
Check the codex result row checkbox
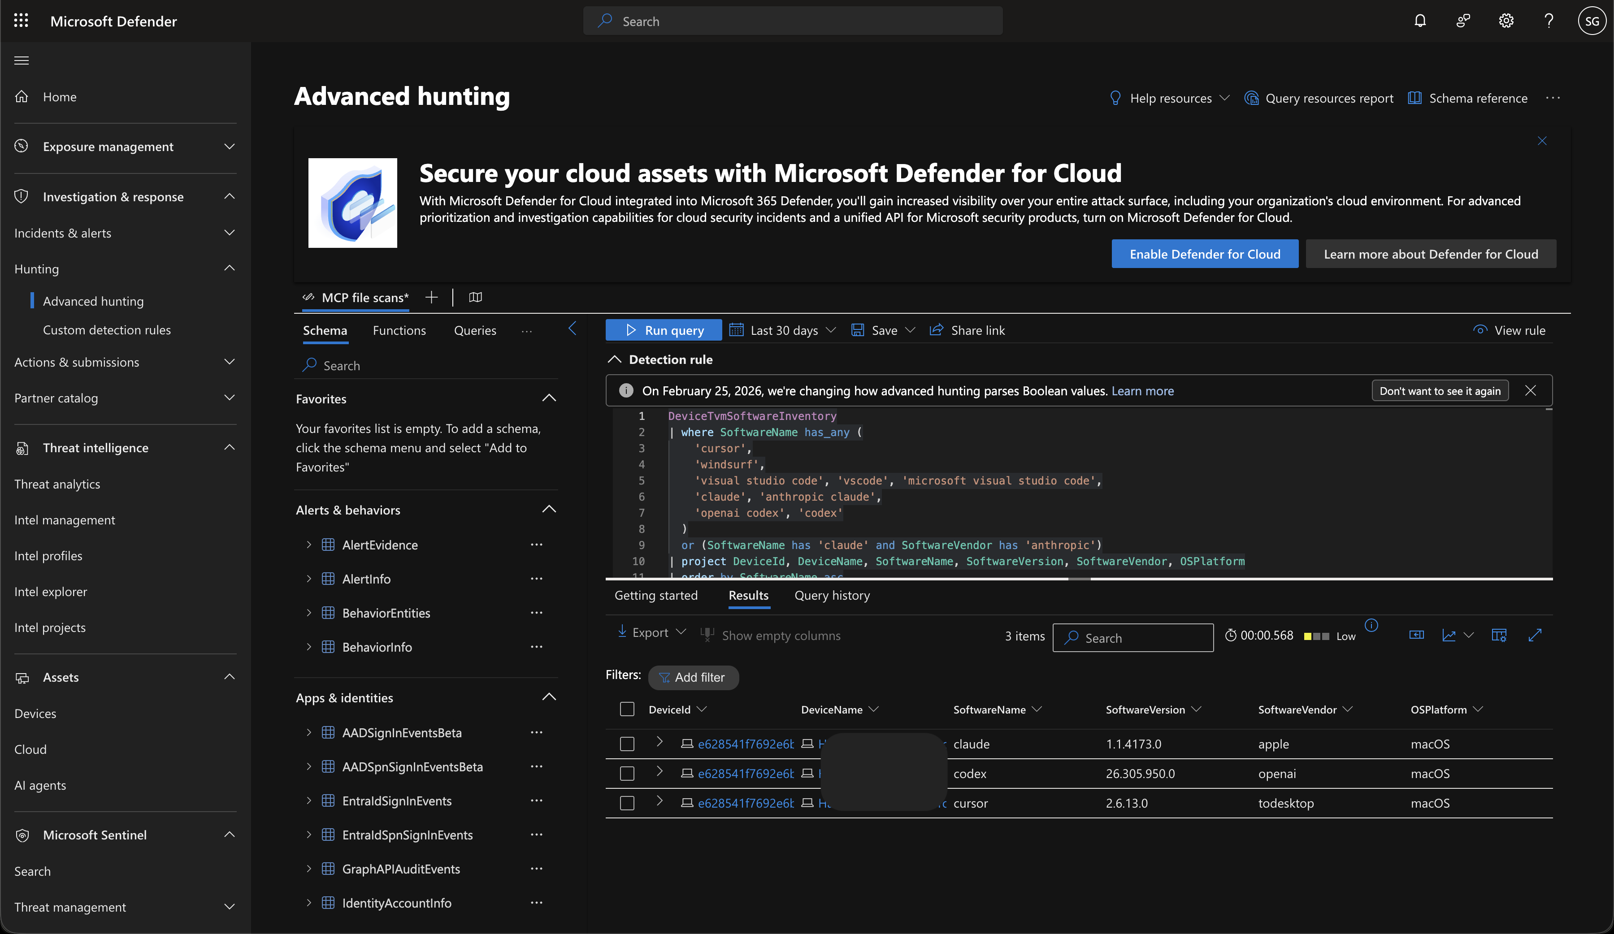pyautogui.click(x=627, y=773)
